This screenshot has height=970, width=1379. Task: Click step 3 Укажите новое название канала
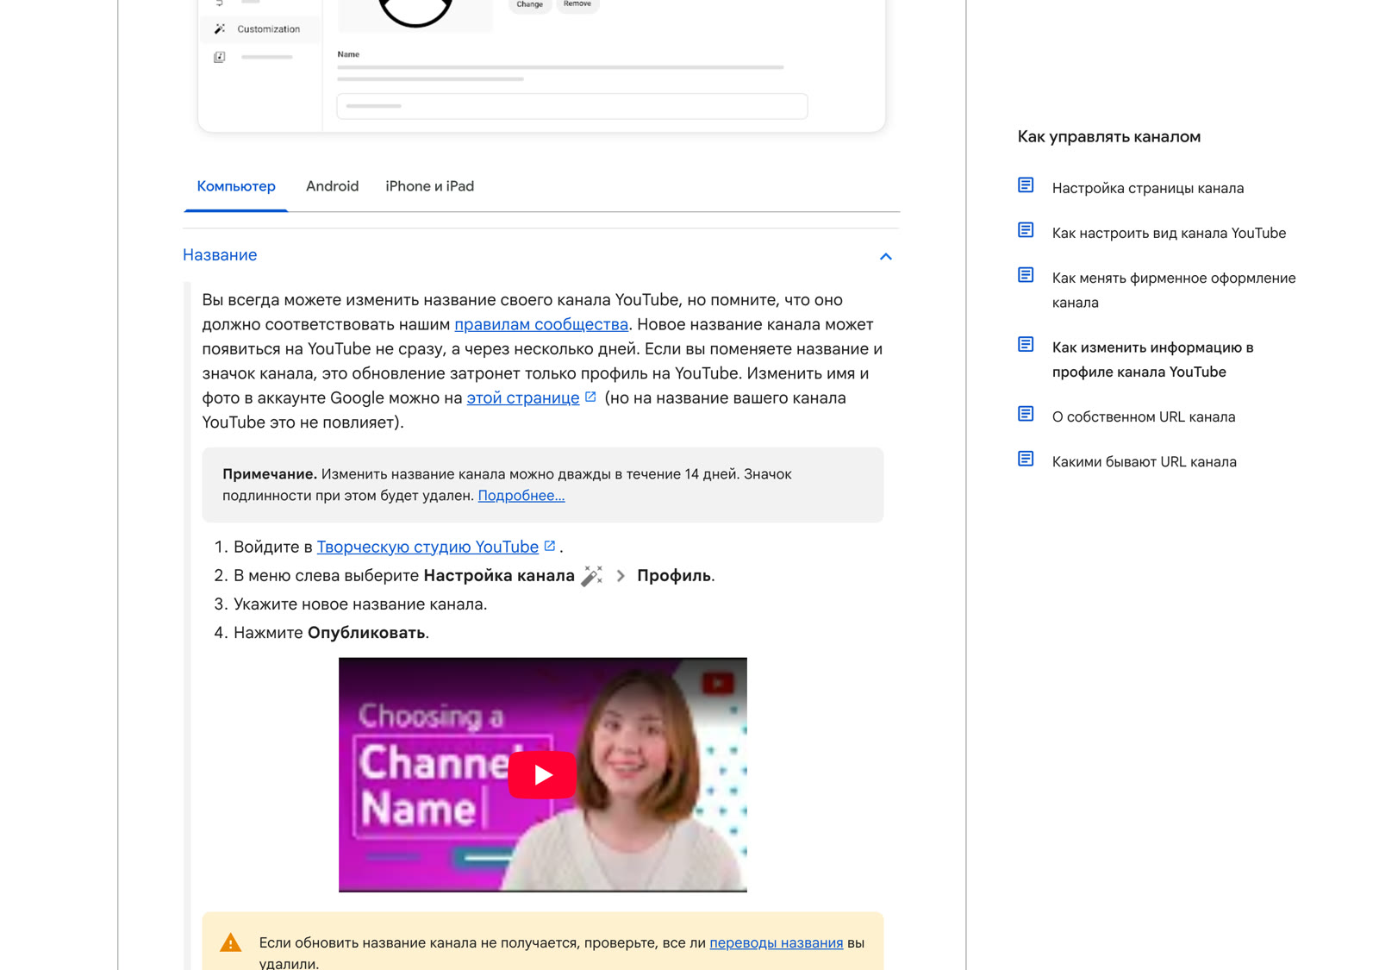point(360,604)
